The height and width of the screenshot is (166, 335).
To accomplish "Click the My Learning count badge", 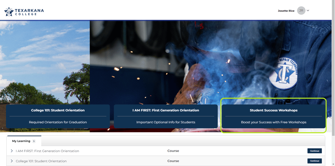I will [x=34, y=141].
